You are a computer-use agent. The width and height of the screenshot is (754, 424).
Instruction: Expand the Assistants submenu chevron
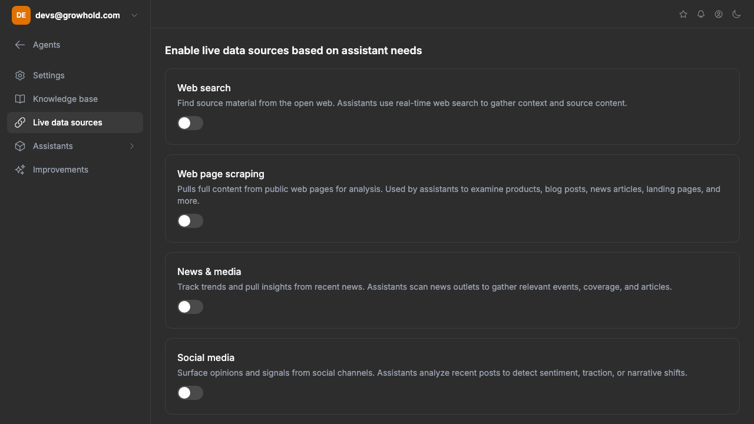(x=132, y=146)
